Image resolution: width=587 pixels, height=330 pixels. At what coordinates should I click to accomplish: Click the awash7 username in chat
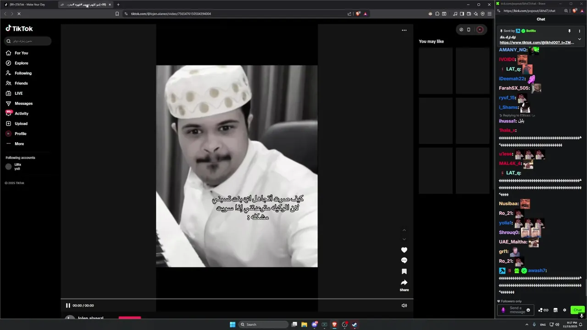point(537,271)
